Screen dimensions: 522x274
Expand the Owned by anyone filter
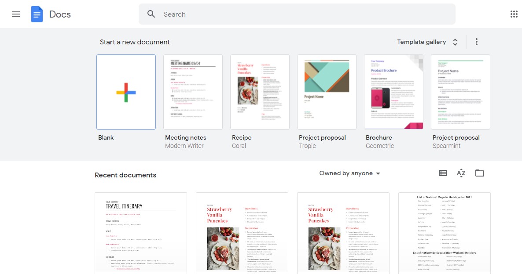point(349,173)
